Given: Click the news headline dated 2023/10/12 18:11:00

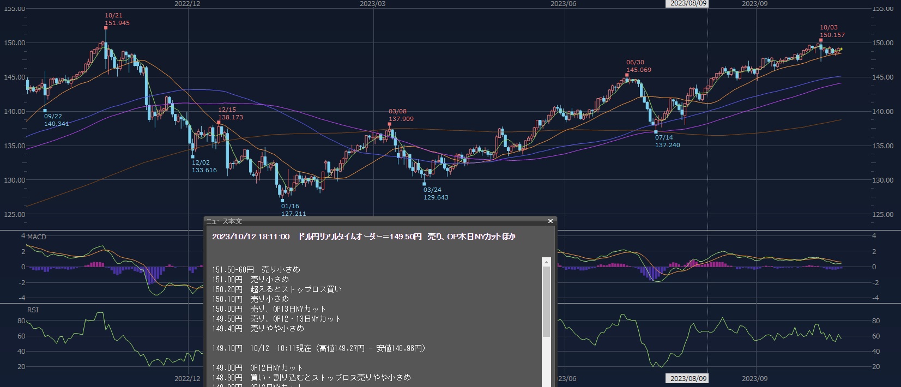Looking at the screenshot, I should pos(364,237).
